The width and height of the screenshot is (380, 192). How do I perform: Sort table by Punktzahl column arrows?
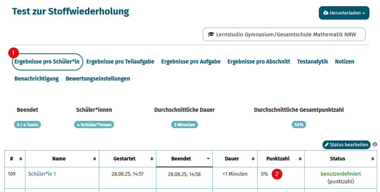[300, 159]
